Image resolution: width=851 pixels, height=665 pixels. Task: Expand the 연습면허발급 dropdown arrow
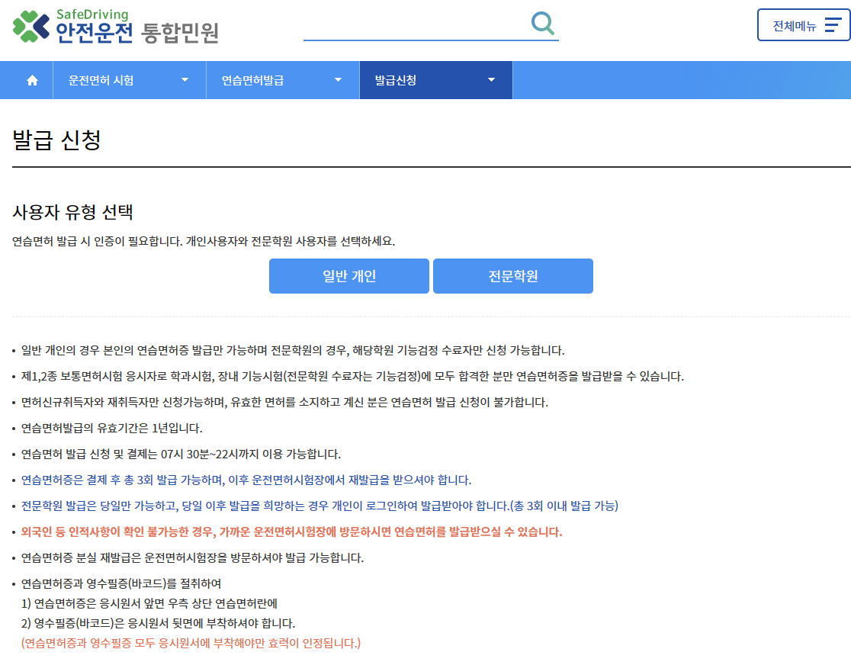(x=338, y=80)
